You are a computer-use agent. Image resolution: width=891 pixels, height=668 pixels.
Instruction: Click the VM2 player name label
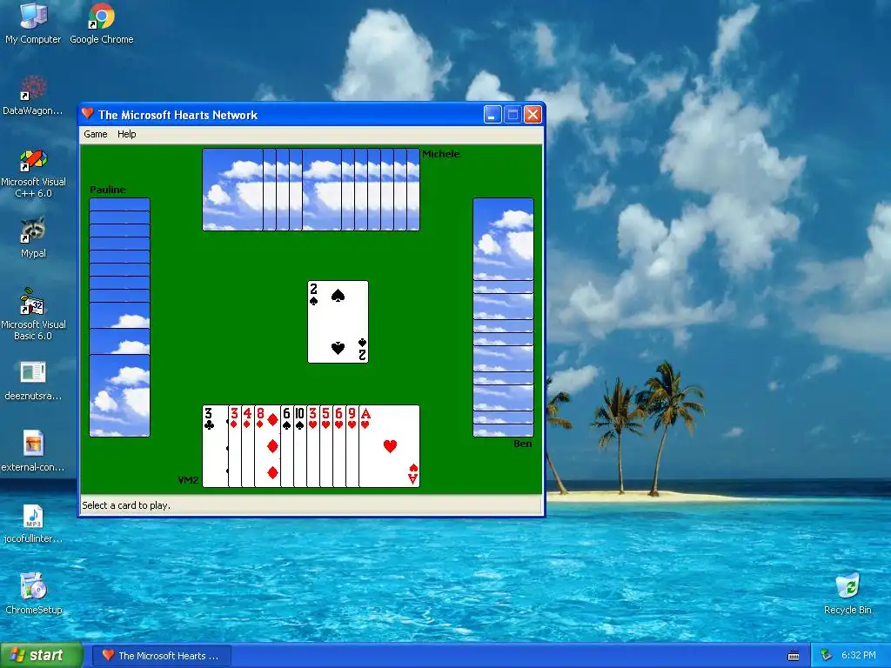[x=188, y=480]
